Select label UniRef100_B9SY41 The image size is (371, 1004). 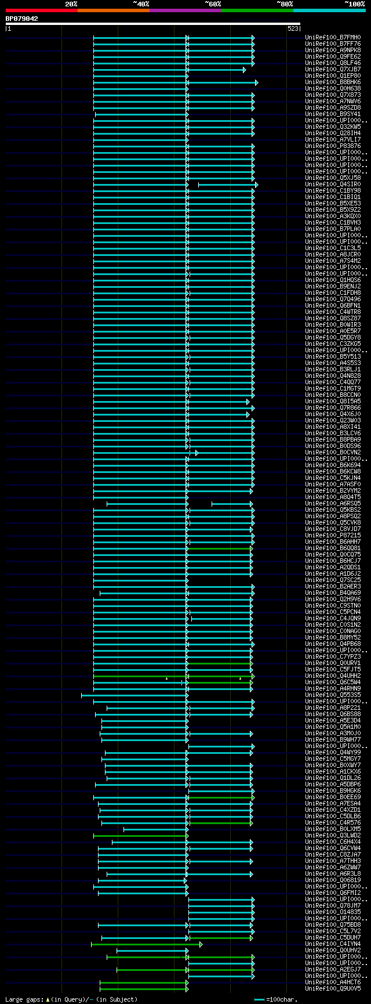(333, 114)
